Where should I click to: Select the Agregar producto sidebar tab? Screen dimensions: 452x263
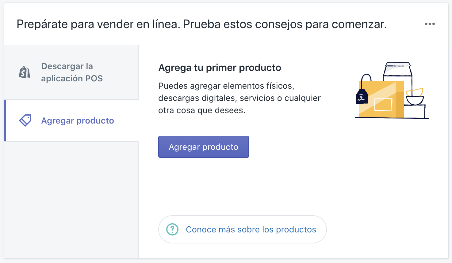click(78, 120)
